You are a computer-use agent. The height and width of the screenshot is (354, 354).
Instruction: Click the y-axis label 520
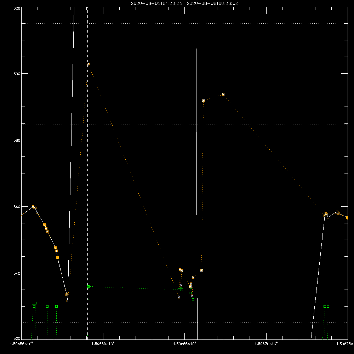(17, 339)
